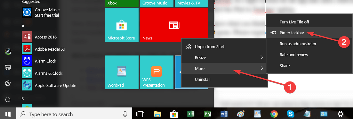
Task: Select Run as administrator
Action: (309, 44)
